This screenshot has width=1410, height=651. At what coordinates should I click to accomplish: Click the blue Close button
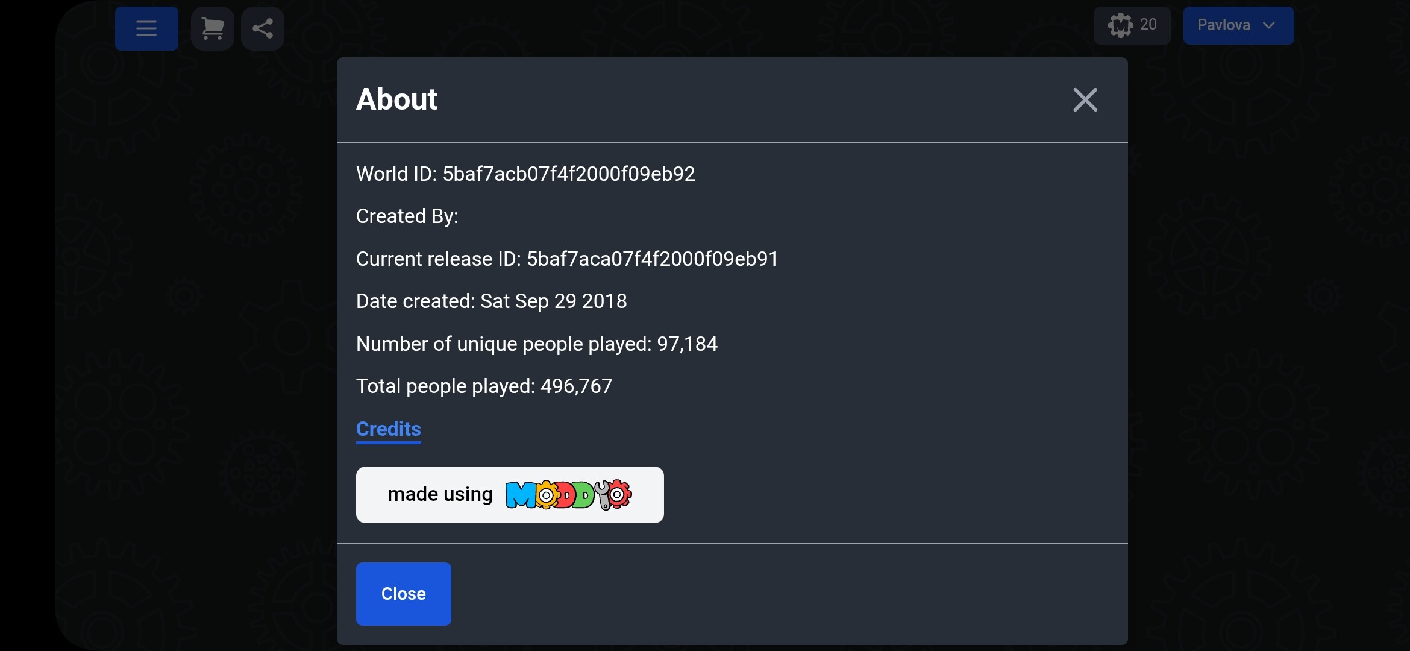(403, 594)
